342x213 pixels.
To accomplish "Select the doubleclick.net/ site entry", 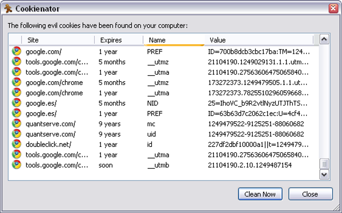I will [48, 144].
